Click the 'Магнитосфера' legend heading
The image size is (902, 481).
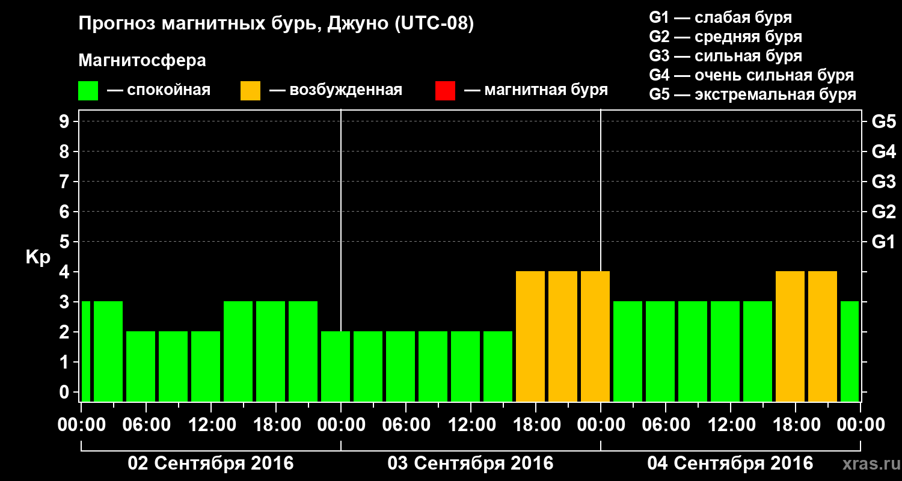142,61
